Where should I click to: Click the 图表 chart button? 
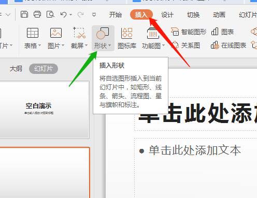coord(222,32)
